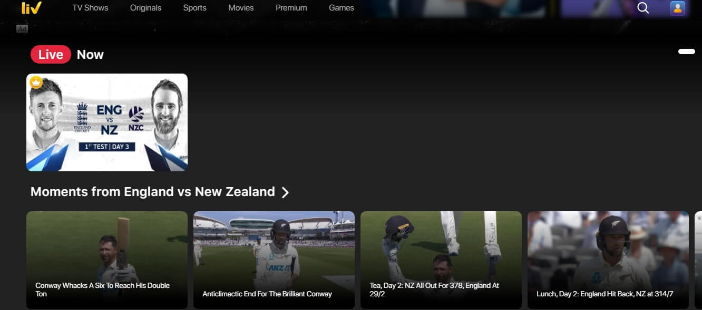Click the Ad label badge
This screenshot has height=310, width=702.
coord(22,29)
